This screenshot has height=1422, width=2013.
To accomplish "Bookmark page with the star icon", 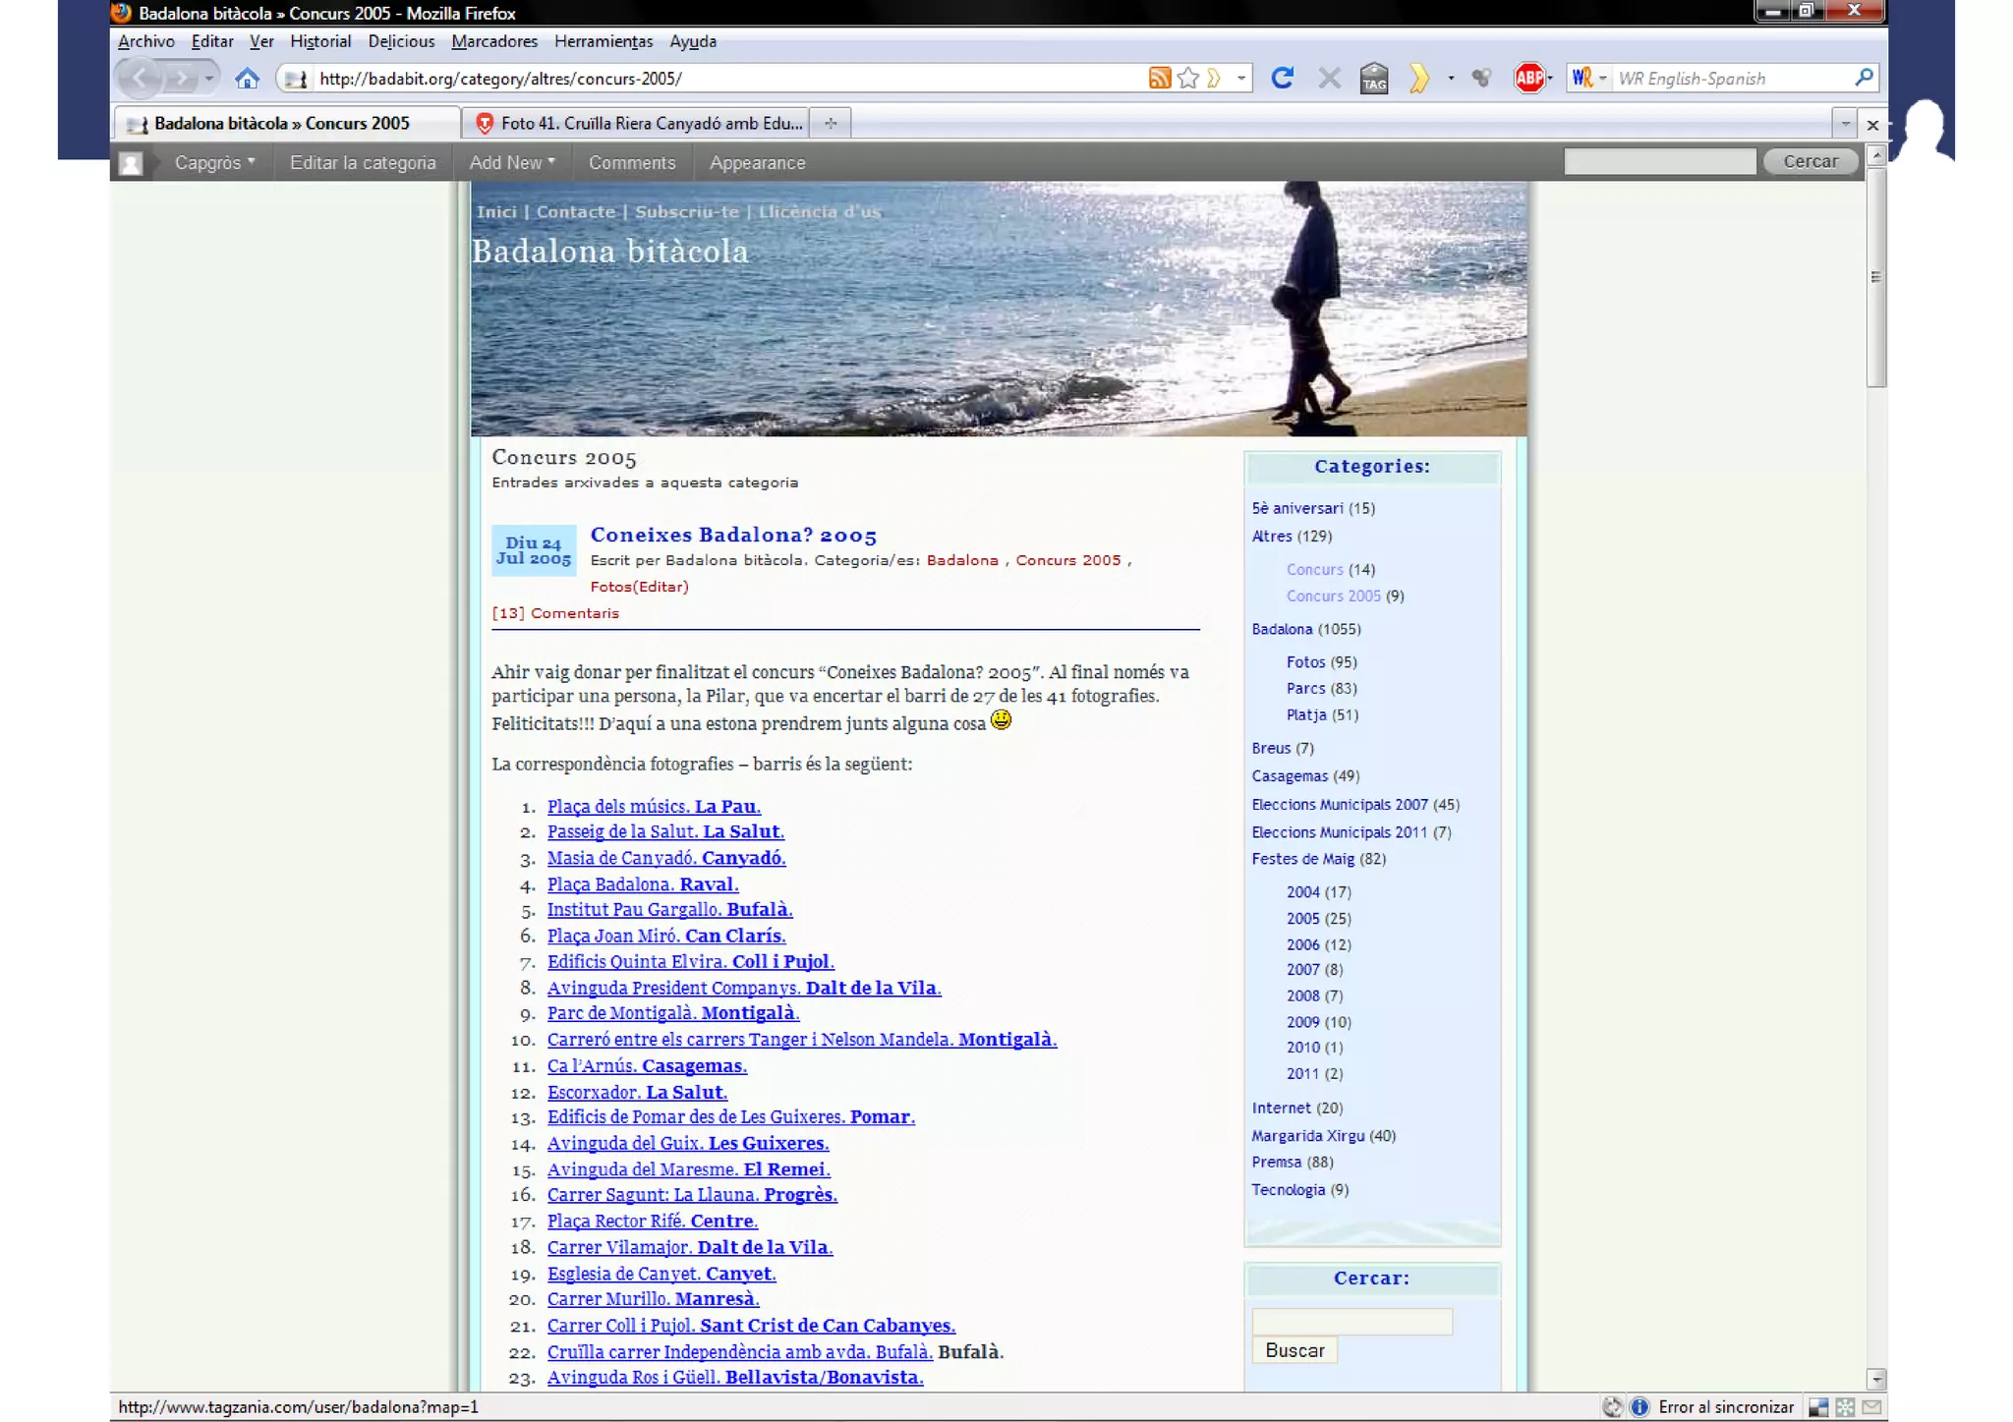I will 1188,79.
